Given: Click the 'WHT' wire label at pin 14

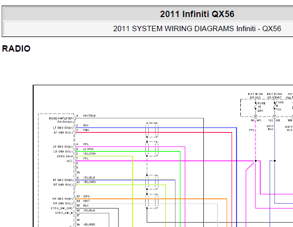Looking at the screenshot, I should coord(86,201).
